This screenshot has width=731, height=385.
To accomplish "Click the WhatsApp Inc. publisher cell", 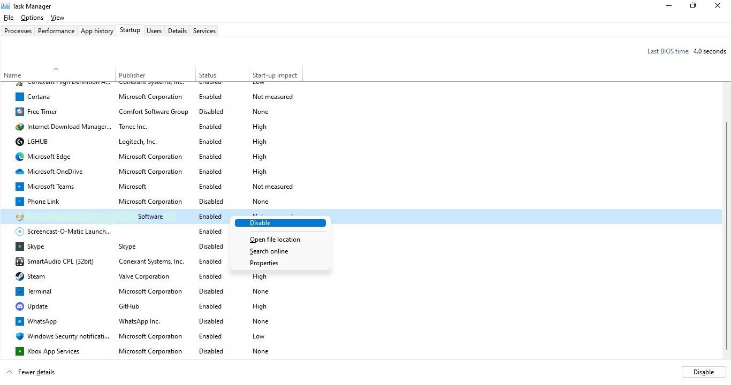I will pyautogui.click(x=139, y=321).
